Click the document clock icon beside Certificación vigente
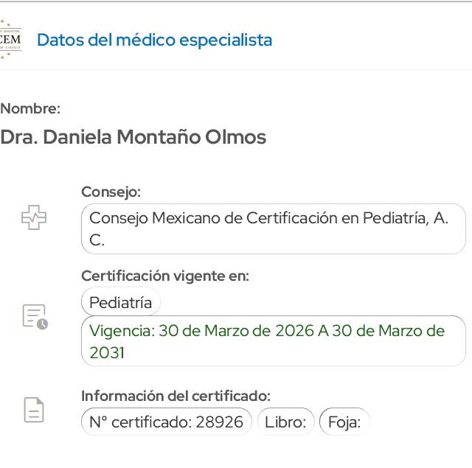 click(x=35, y=317)
